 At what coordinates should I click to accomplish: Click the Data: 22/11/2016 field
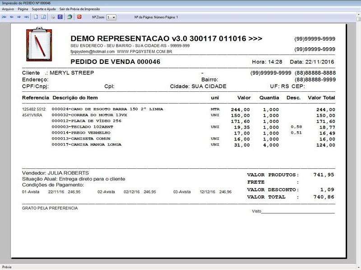tap(312, 62)
